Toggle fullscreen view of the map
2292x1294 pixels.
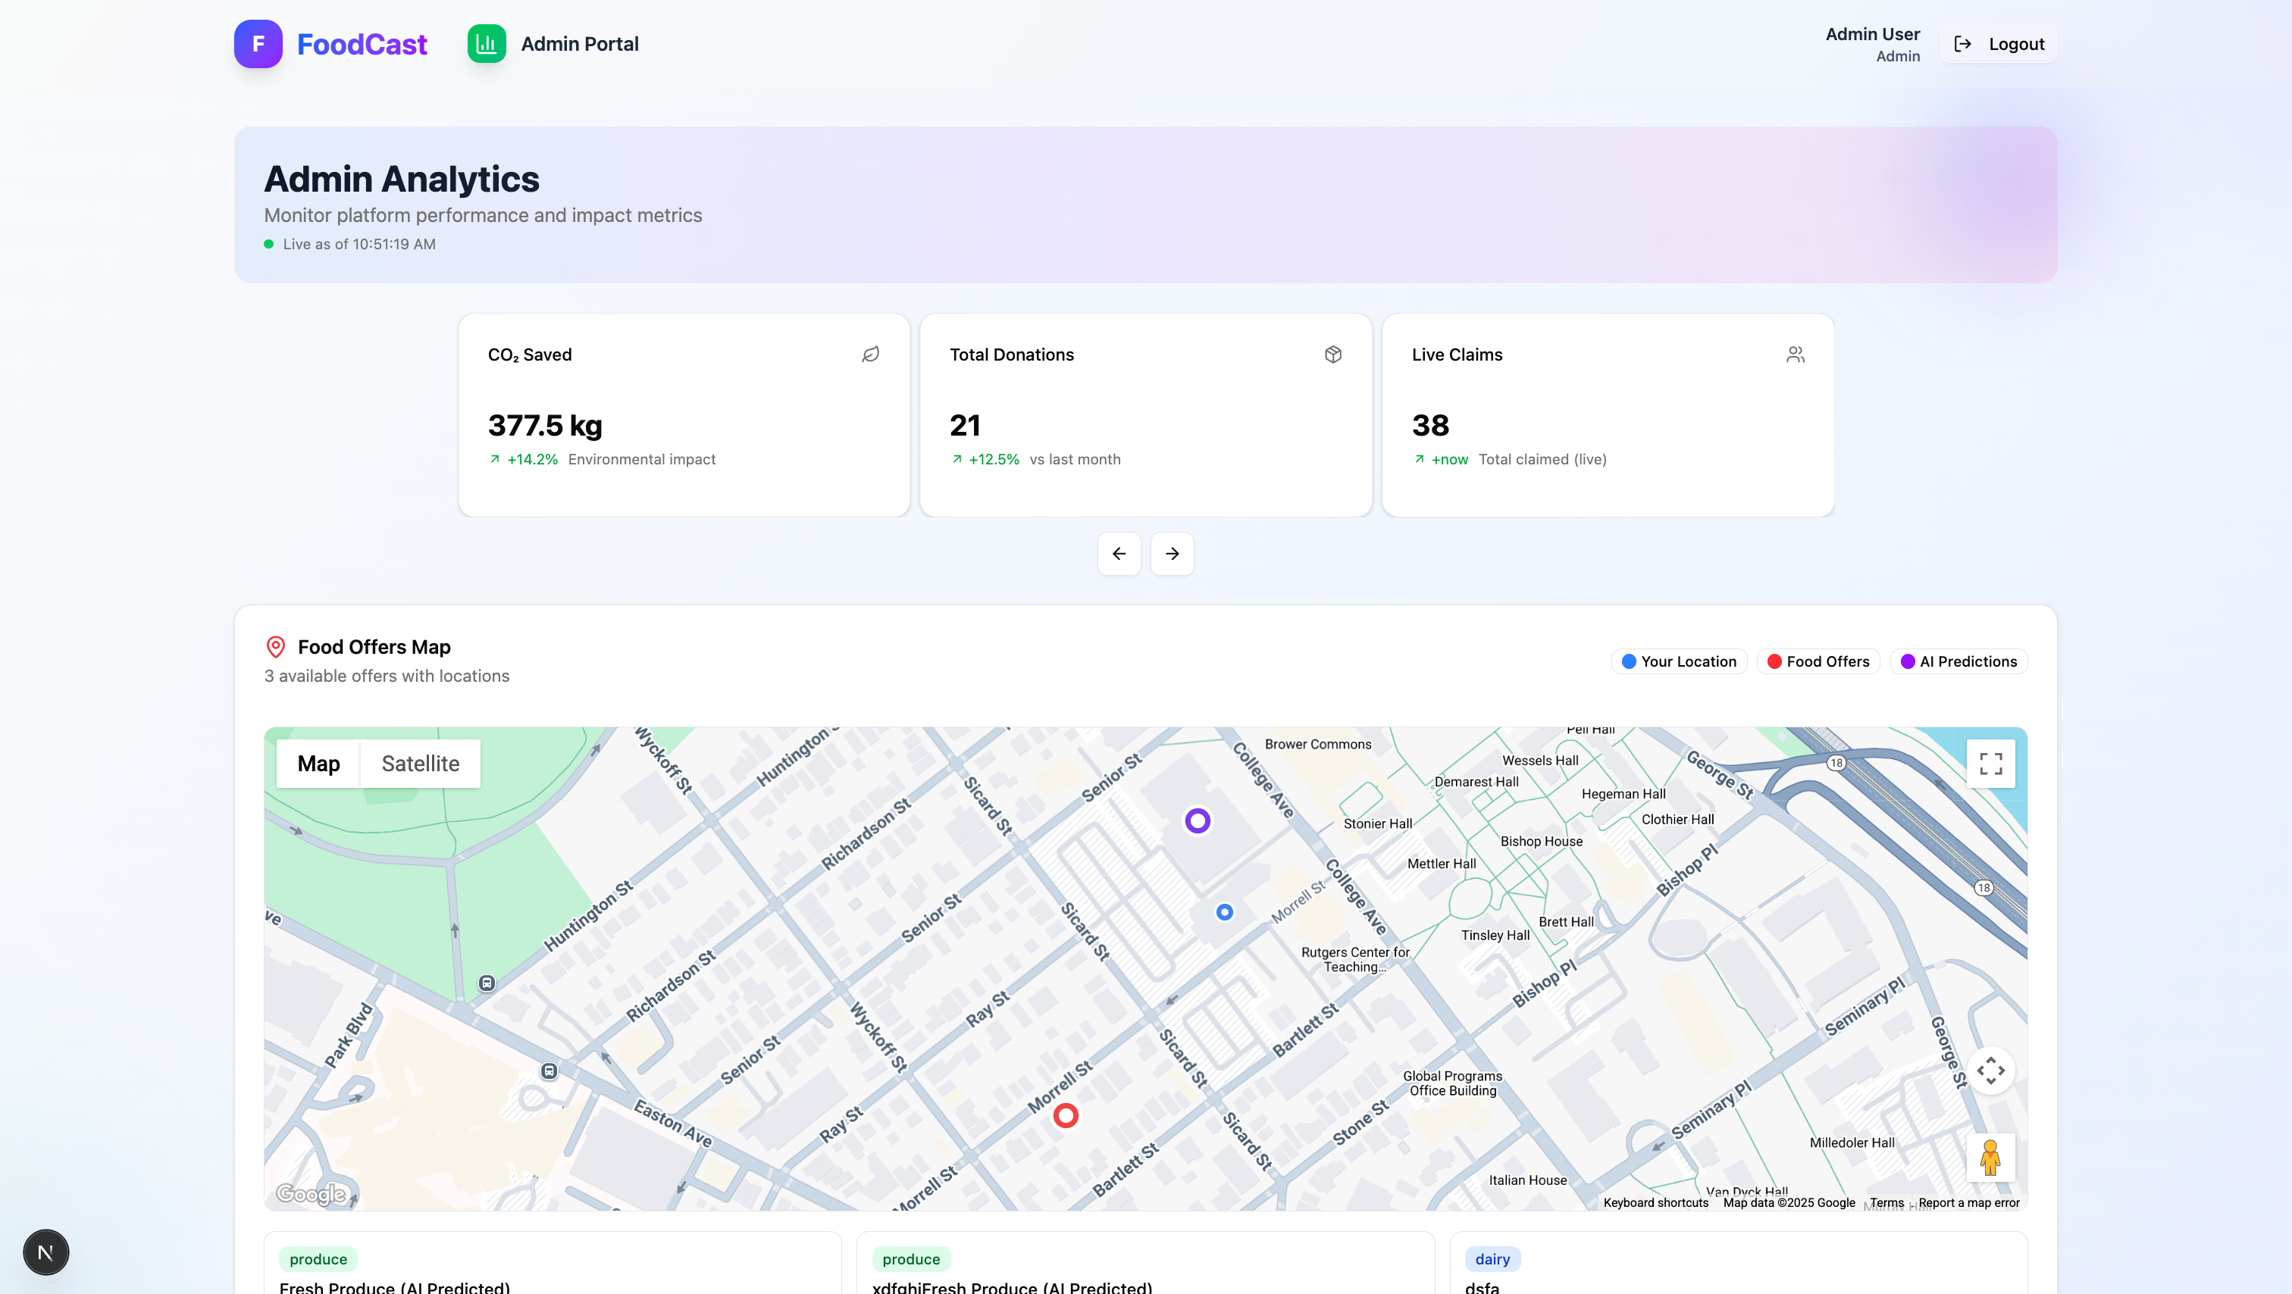1990,763
